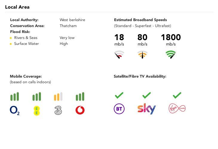Click the checkmark above Virgin Media
Viewport: 218px width, 149px height.
pyautogui.click(x=177, y=95)
